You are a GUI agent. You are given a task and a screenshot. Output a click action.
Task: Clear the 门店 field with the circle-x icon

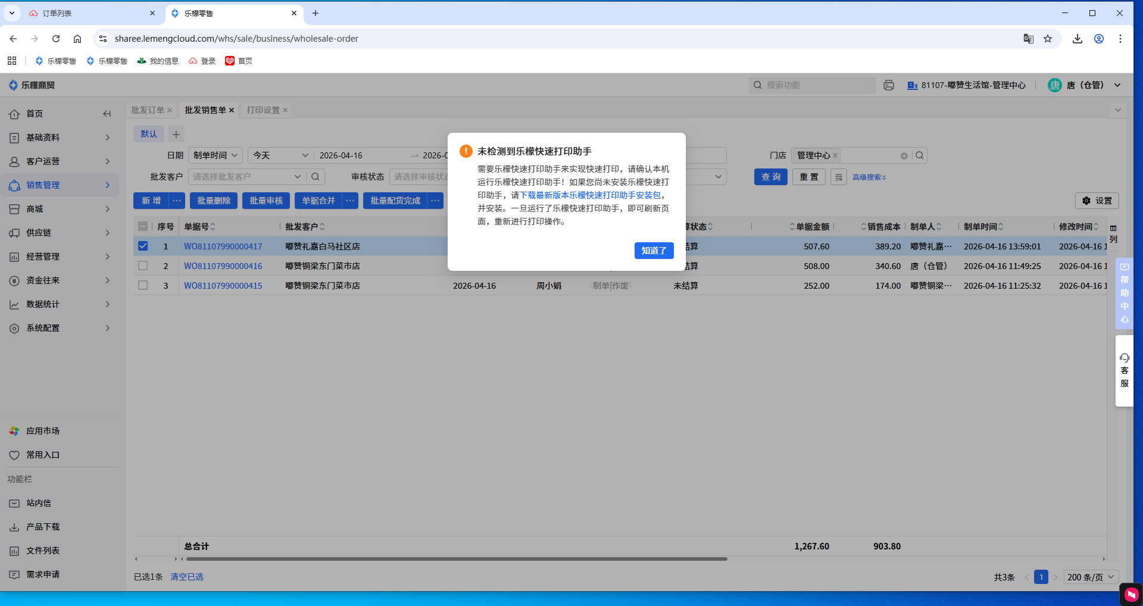tap(904, 156)
